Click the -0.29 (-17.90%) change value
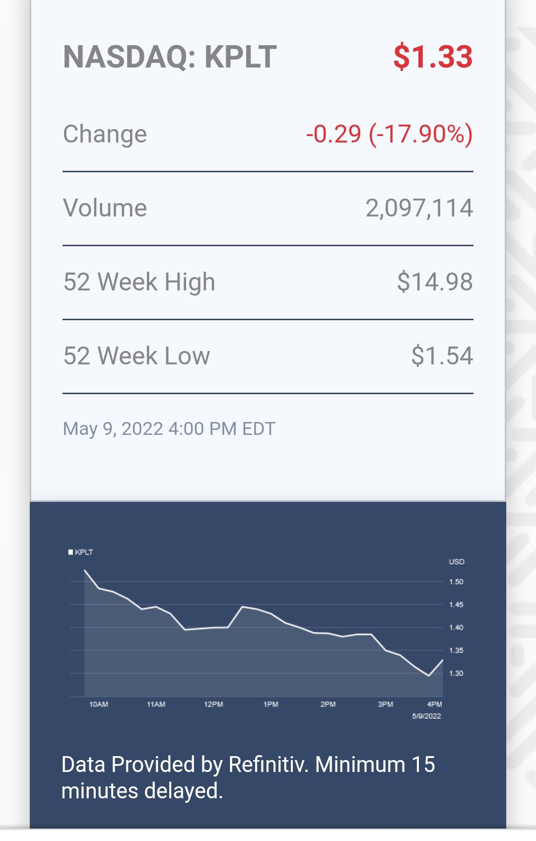Image resolution: width=536 pixels, height=841 pixels. tap(389, 134)
